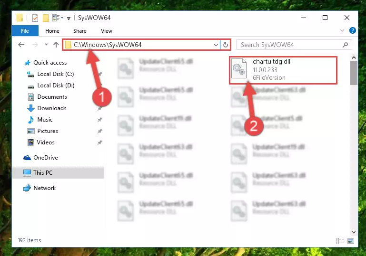366x256 pixels.
Task: Click the Documents page icon
Action: click(x=31, y=97)
